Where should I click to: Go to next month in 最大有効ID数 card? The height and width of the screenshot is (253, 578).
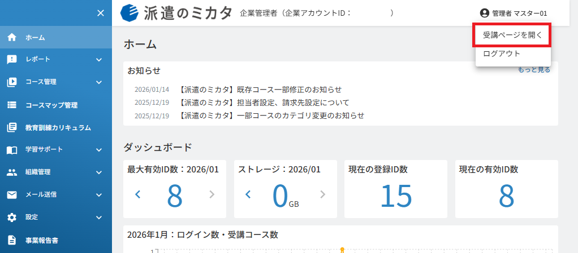point(212,194)
